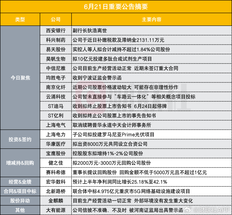This screenshot has width=232, height=215.
Task: Click the 北新路桥 5G网络基础设施 project text
Action: click(131, 191)
